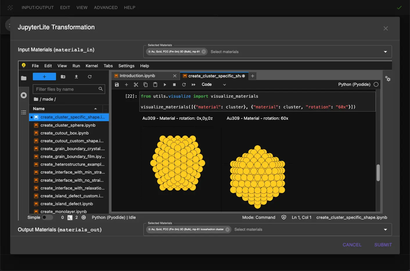Screen dimensions: 410x271
Task: Toggle Simple mode switch in status bar
Action: 48,217
